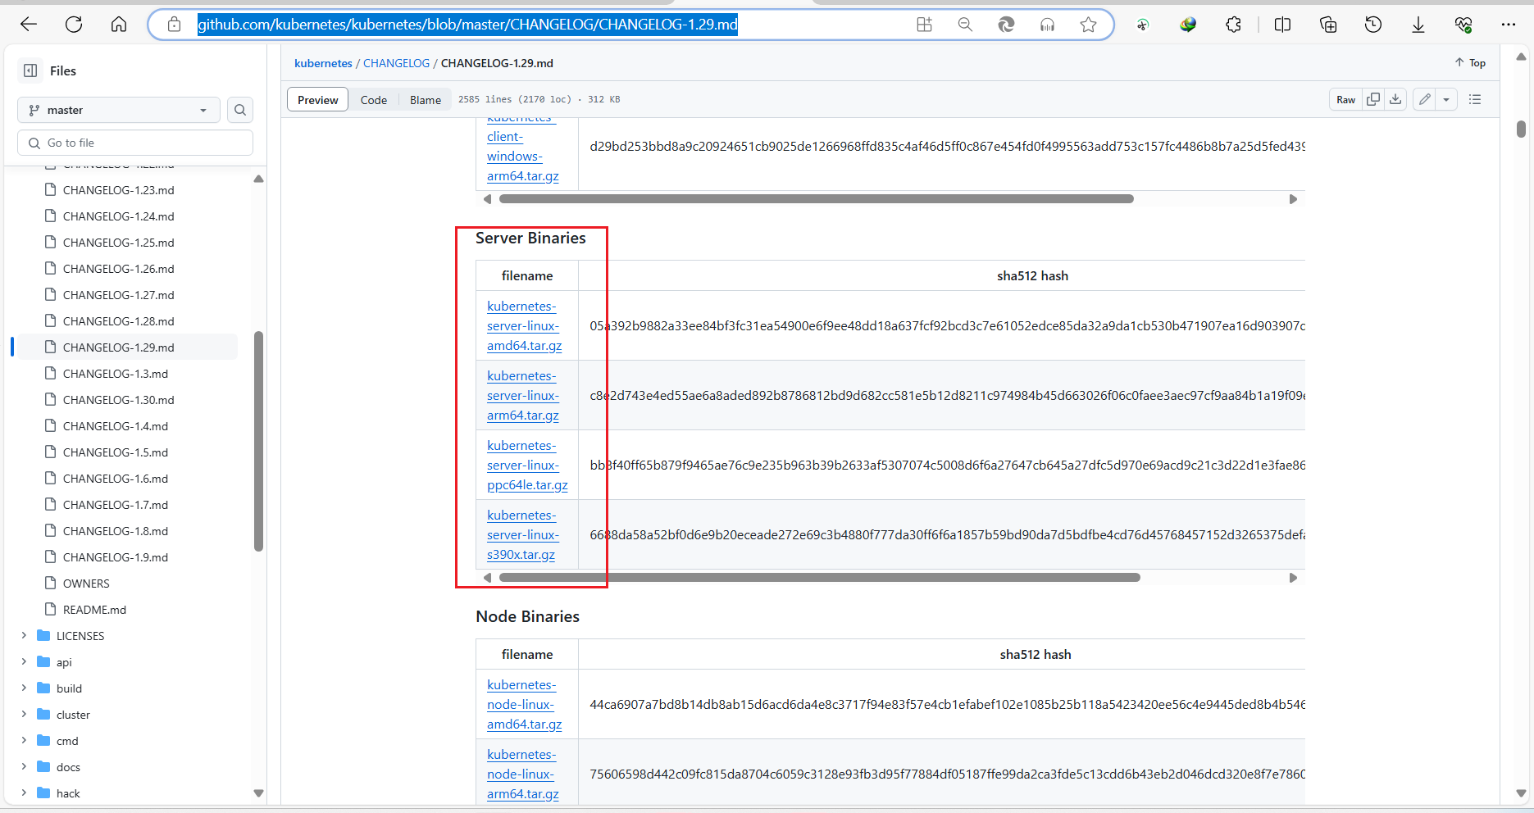
Task: Add page to favorites star icon
Action: 1088,25
